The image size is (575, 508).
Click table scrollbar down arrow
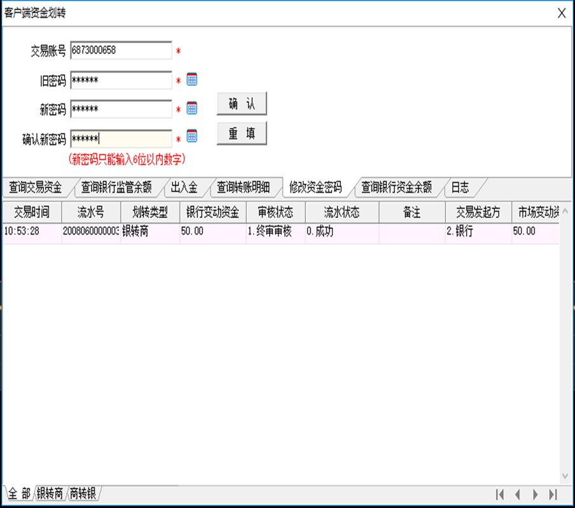pyautogui.click(x=565, y=476)
